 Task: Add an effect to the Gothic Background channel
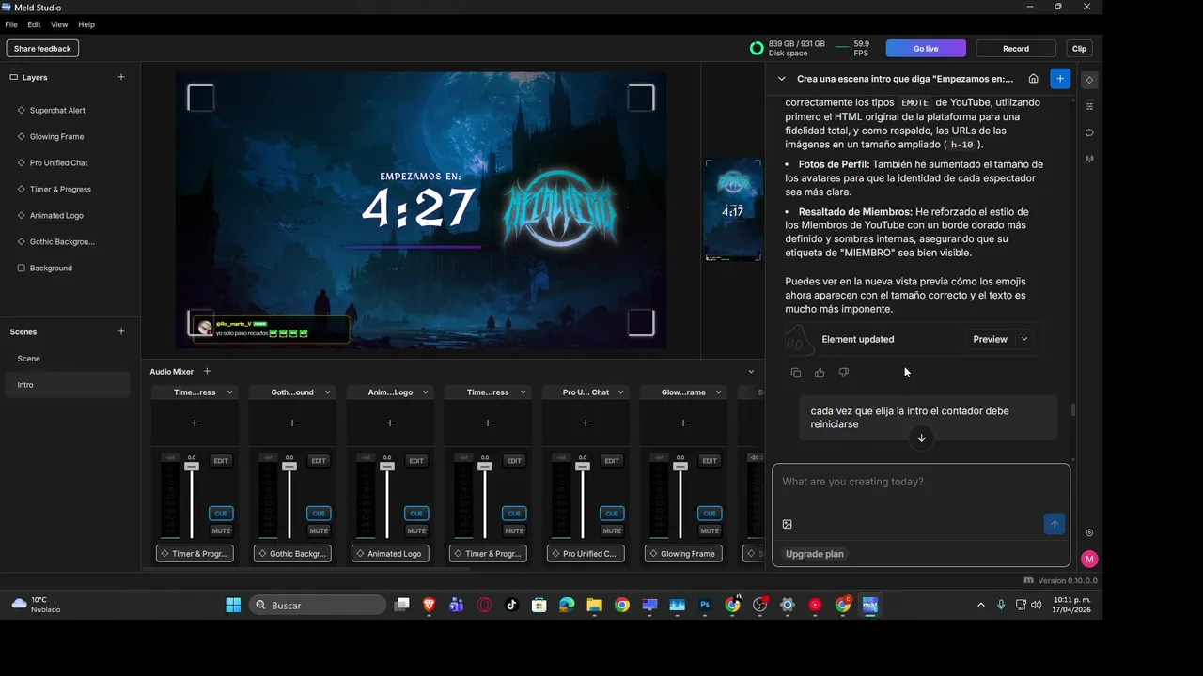click(x=292, y=423)
